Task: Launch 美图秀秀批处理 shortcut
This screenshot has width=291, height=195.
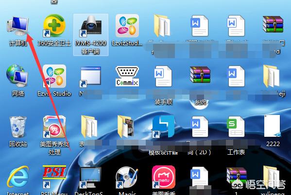Action: click(54, 127)
